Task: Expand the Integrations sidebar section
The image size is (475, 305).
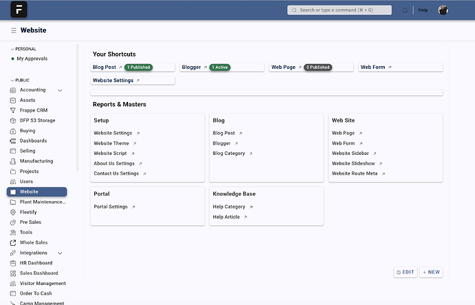Action: point(60,253)
